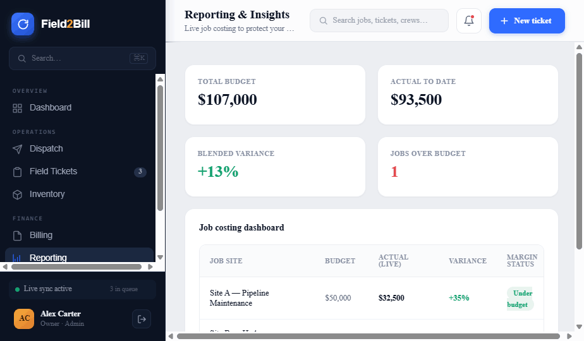Click the sidebar horizontal scrollbar right arrow

[x=150, y=266]
